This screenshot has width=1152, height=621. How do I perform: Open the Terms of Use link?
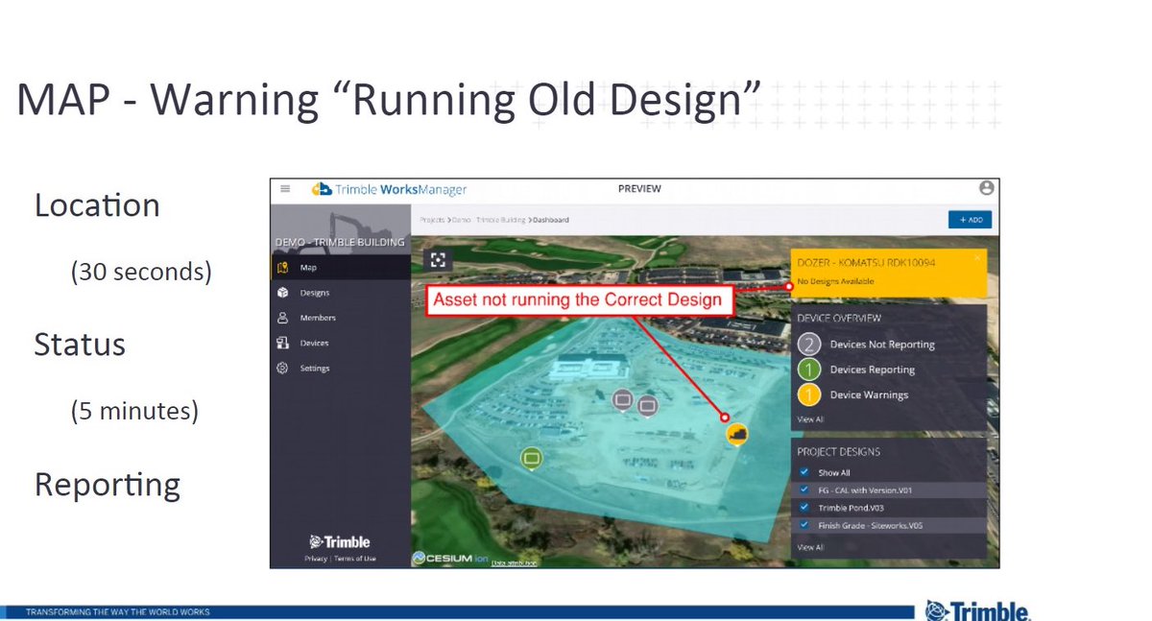point(354,559)
